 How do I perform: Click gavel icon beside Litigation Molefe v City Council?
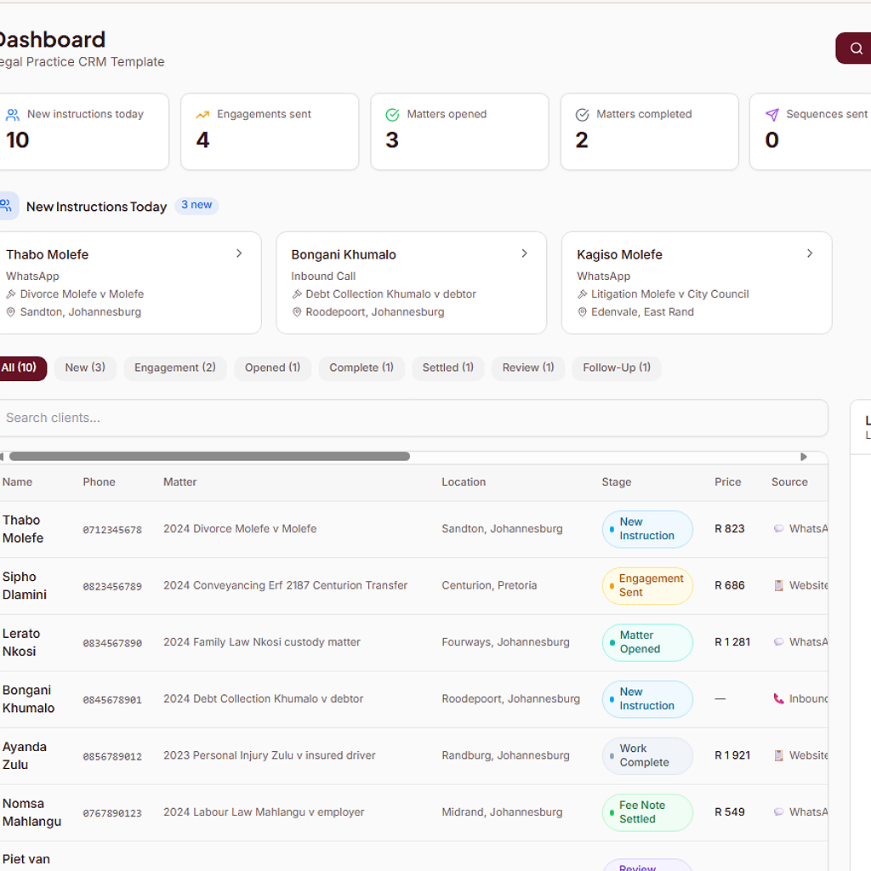click(582, 293)
